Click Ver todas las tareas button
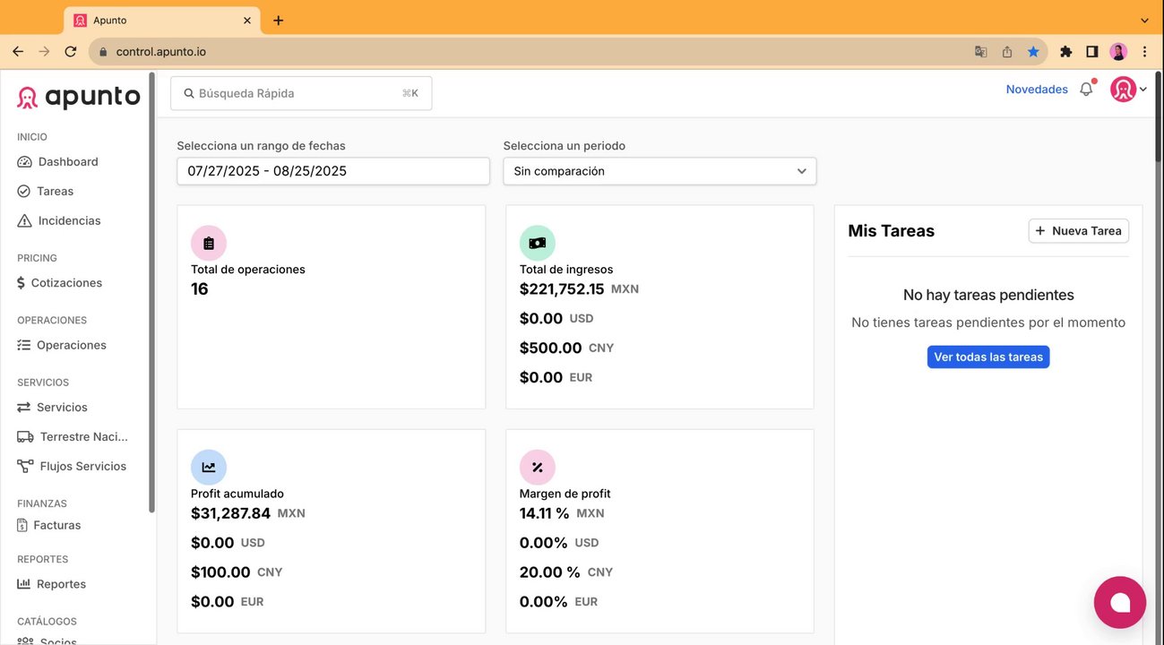 (988, 357)
